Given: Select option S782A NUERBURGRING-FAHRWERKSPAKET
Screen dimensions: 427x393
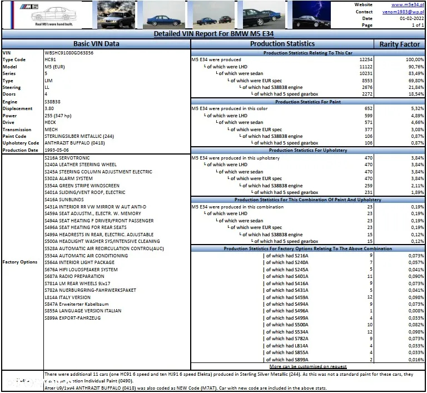Looking at the screenshot, I should (91, 290).
